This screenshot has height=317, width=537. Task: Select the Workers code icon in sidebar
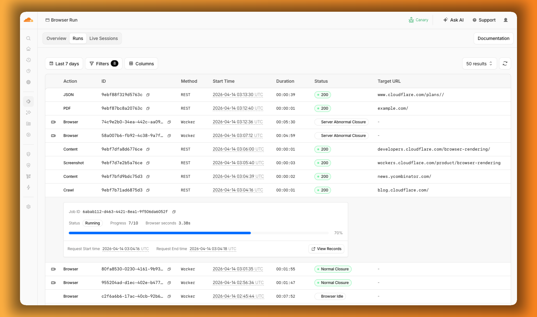tap(28, 101)
